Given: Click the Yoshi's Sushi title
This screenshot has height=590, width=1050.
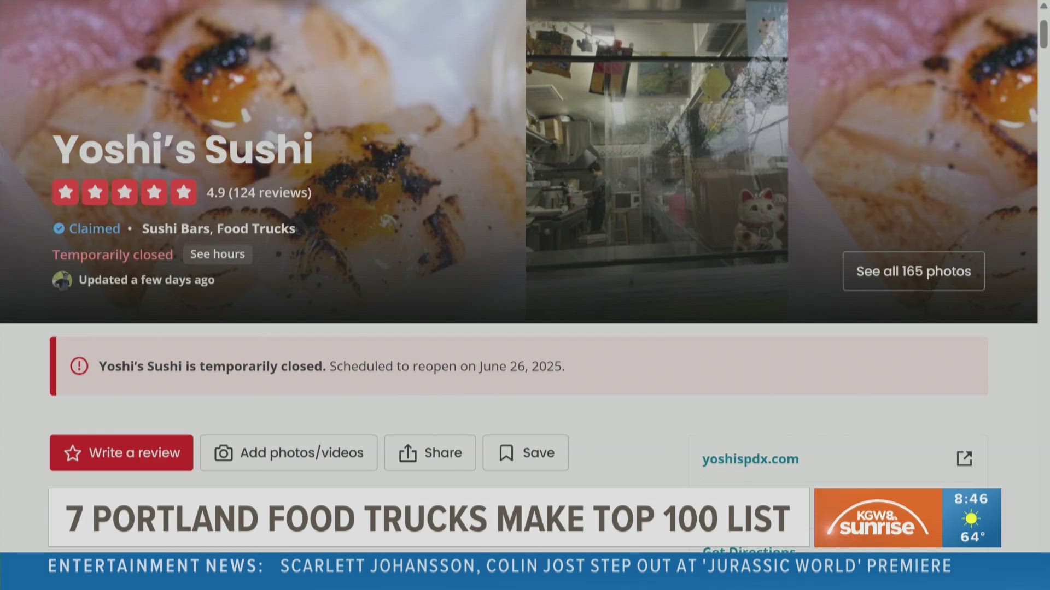Looking at the screenshot, I should tap(183, 149).
